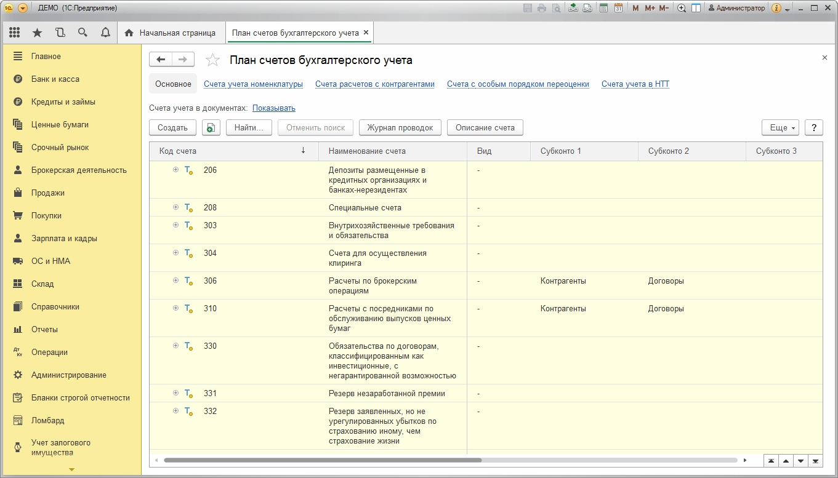
Task: Open global search magnifier icon
Action: 83,33
